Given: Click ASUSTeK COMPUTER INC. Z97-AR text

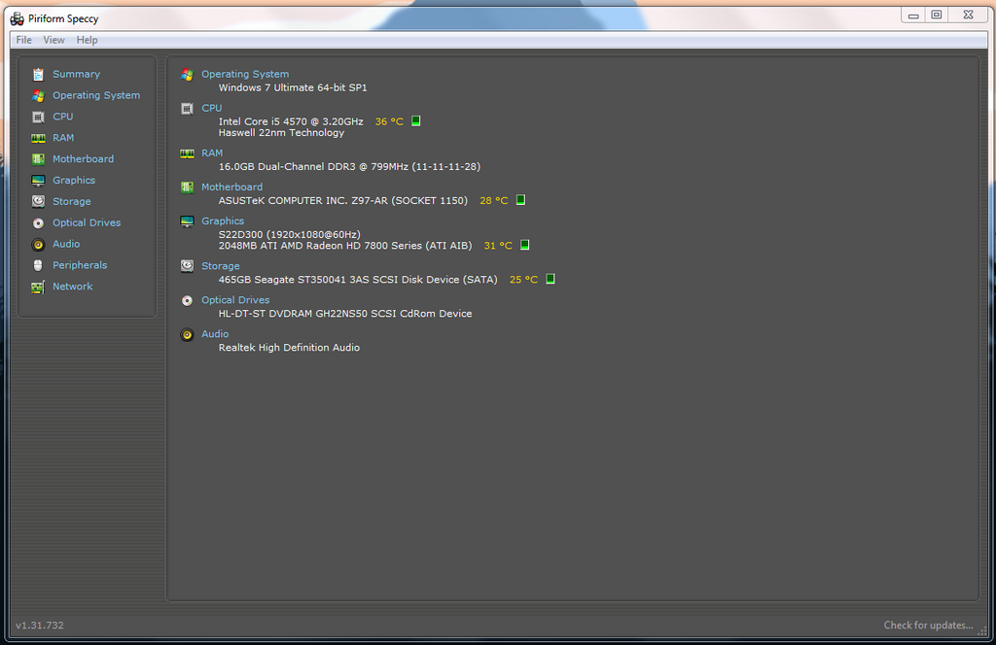Looking at the screenshot, I should (343, 200).
